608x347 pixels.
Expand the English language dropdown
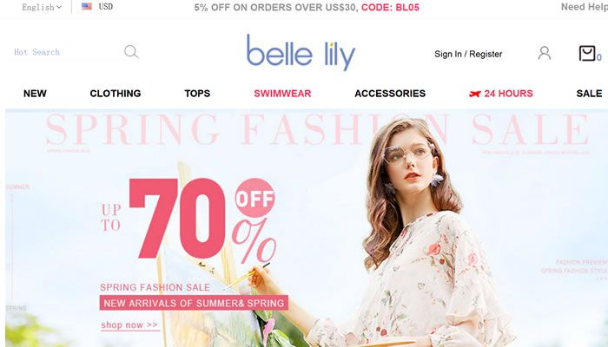[42, 7]
